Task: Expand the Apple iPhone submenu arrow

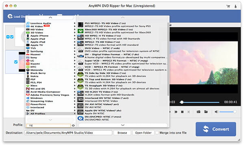Action: pyautogui.click(x=75, y=36)
